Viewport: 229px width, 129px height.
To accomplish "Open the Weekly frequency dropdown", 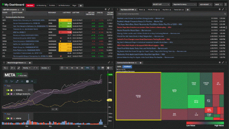I will (x=26, y=68).
